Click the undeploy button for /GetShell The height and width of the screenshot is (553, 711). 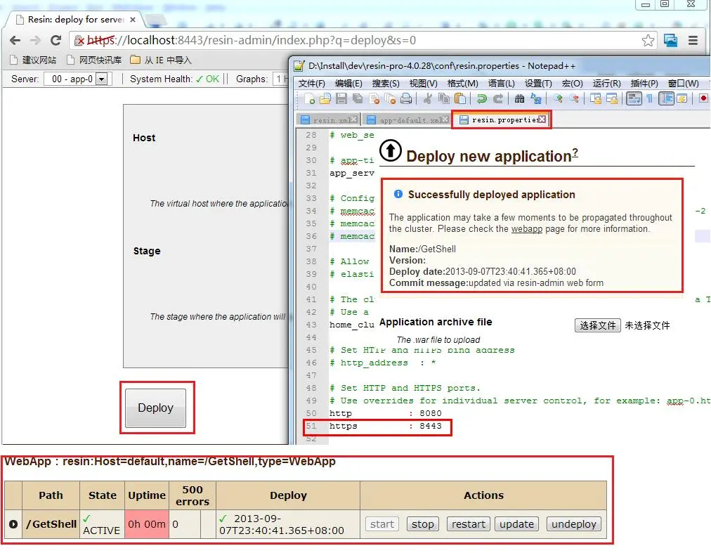click(x=573, y=524)
